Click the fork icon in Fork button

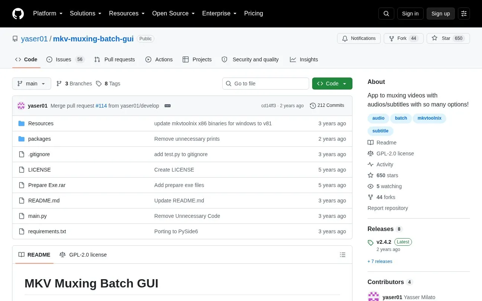(392, 38)
